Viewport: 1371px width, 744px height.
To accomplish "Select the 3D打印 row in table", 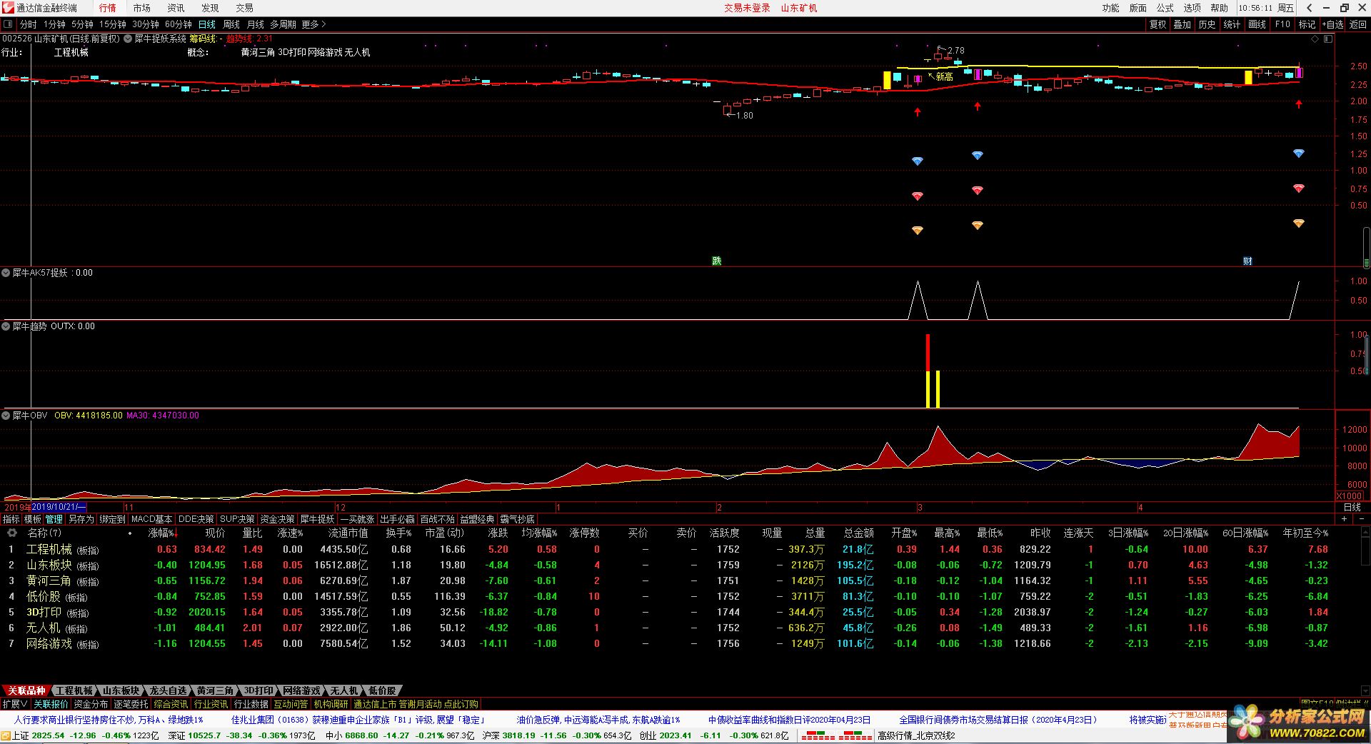I will click(x=668, y=612).
